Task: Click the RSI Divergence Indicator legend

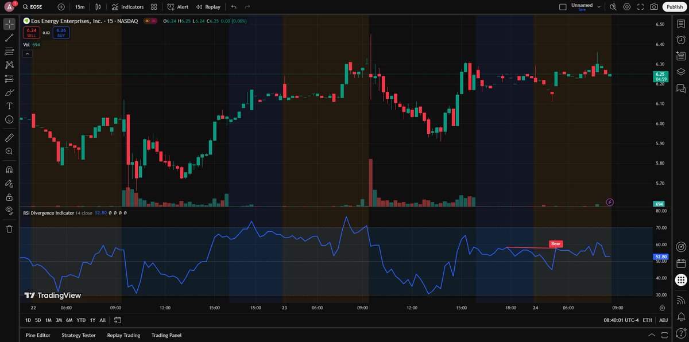Action: [48, 212]
